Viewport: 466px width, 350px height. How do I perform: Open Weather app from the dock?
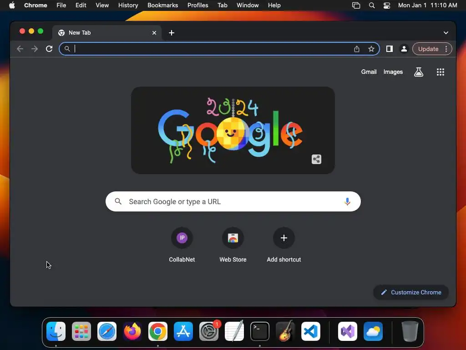[x=373, y=331]
